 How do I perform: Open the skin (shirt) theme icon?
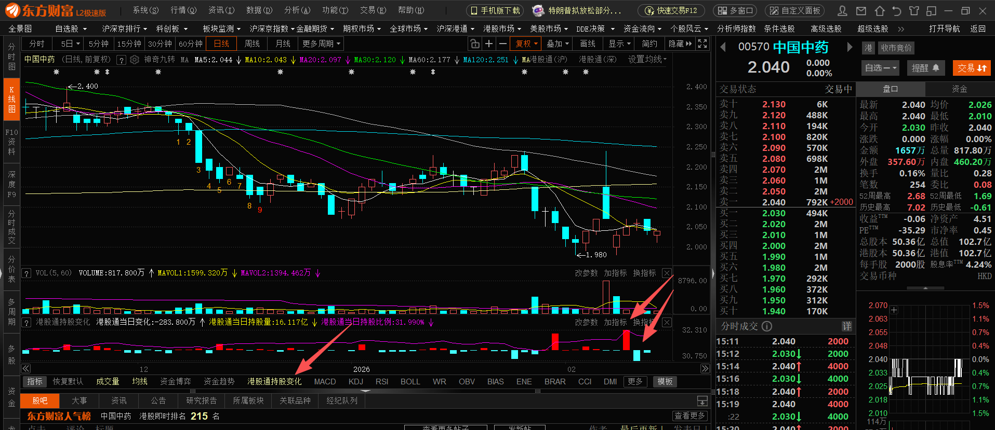[914, 10]
